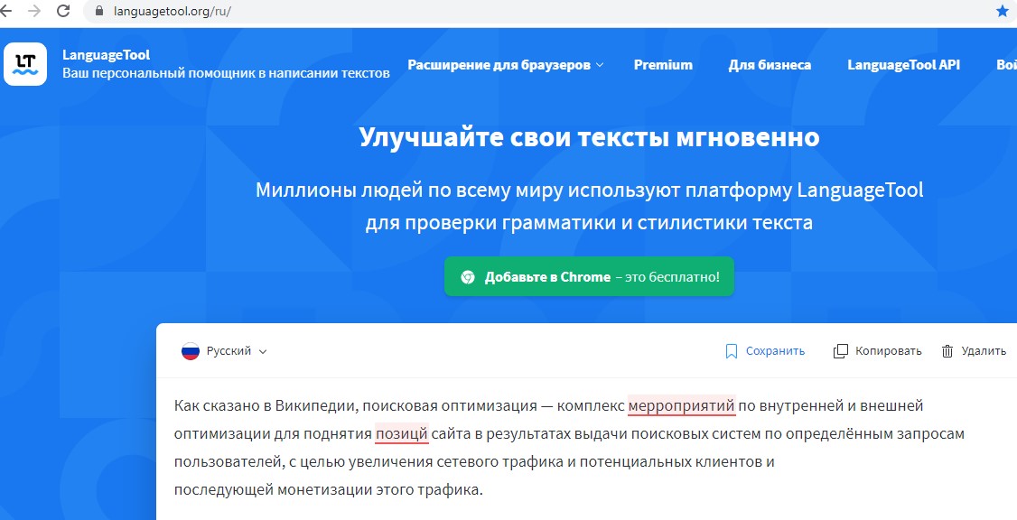1017x520 pixels.
Task: Click the Russian flag icon
Action: click(191, 351)
